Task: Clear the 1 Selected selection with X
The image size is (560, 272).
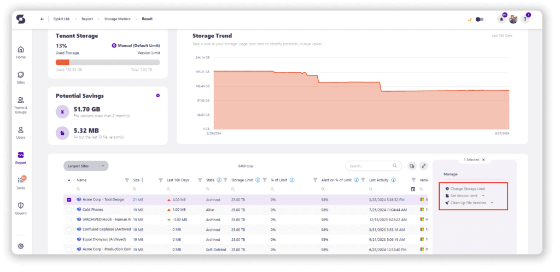Action: [483, 159]
